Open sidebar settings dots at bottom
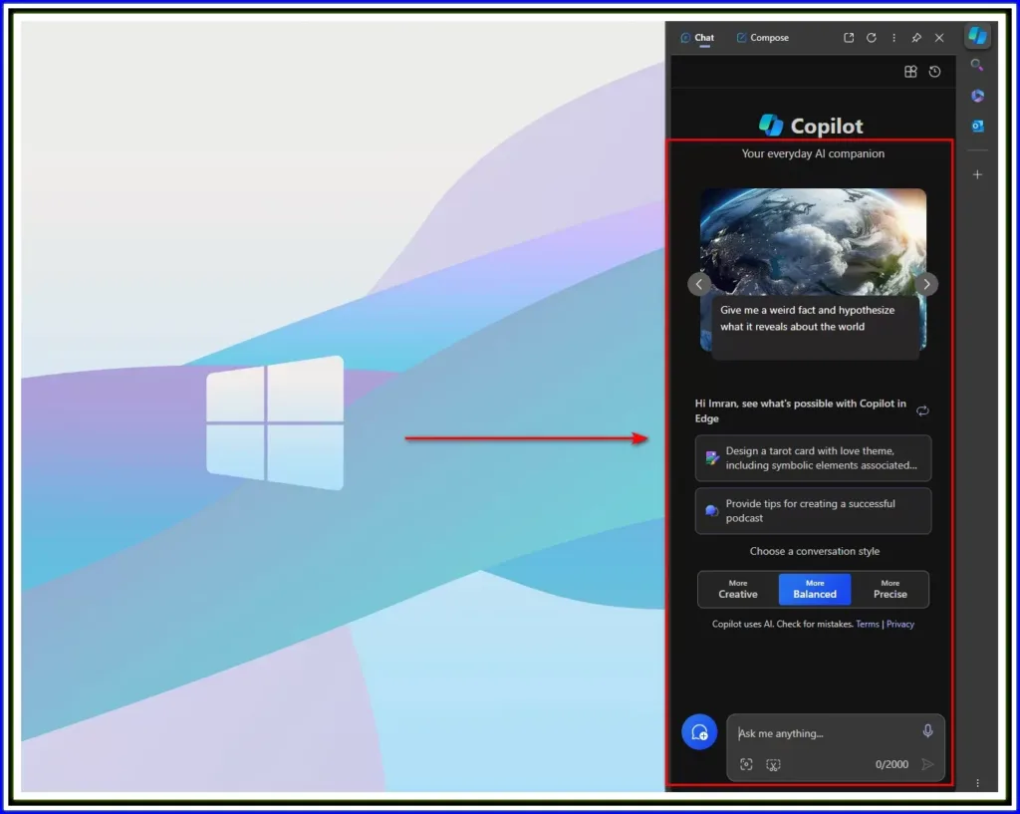1020x814 pixels. [977, 783]
